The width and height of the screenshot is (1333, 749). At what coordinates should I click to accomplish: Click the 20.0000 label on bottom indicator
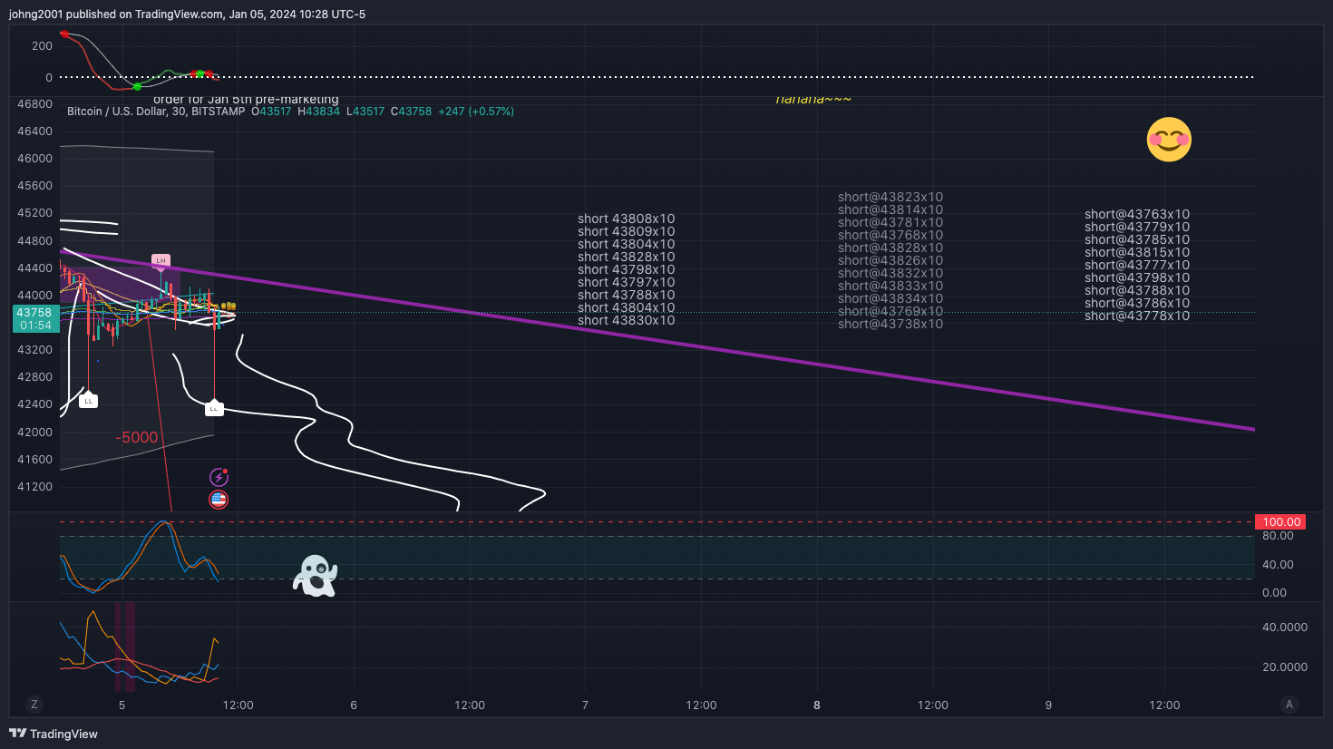(x=1285, y=666)
